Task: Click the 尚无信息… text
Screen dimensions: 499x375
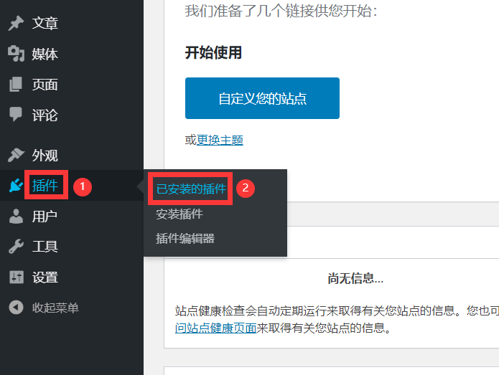Action: coord(355,278)
